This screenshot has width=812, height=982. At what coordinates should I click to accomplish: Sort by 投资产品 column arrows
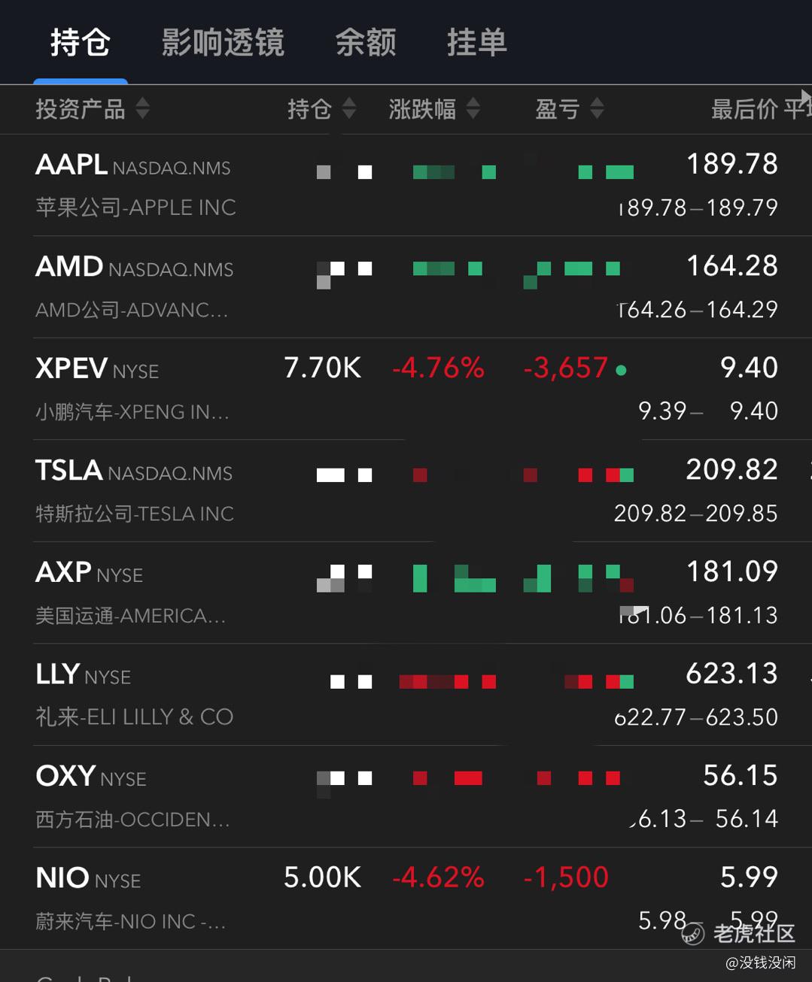pos(142,109)
